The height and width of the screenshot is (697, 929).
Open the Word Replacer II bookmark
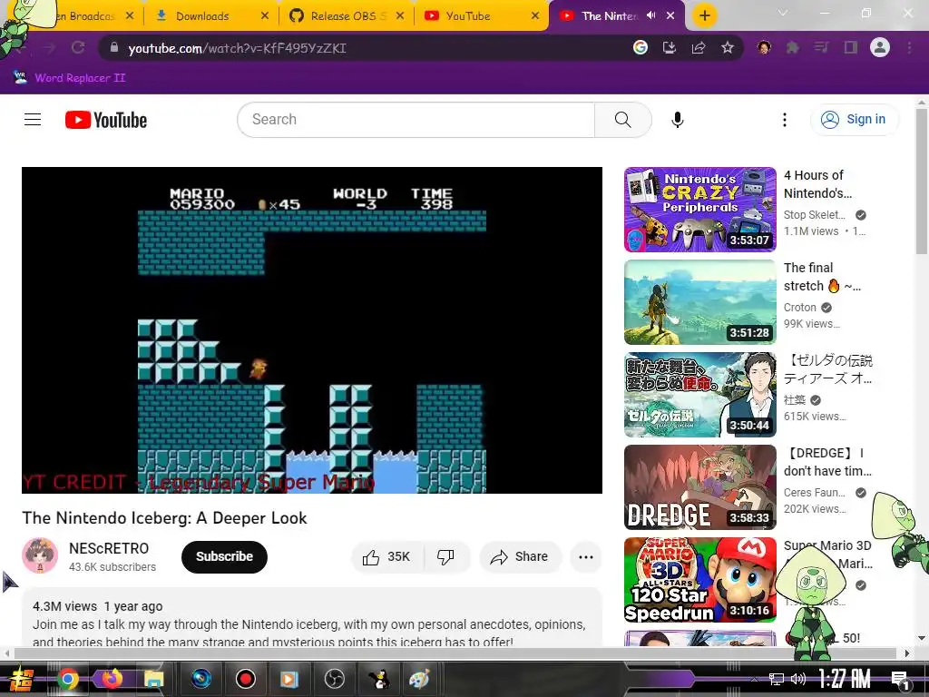click(69, 78)
